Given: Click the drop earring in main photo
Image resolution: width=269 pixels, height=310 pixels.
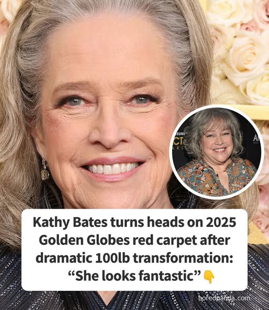Looking at the screenshot, I should (x=44, y=168).
